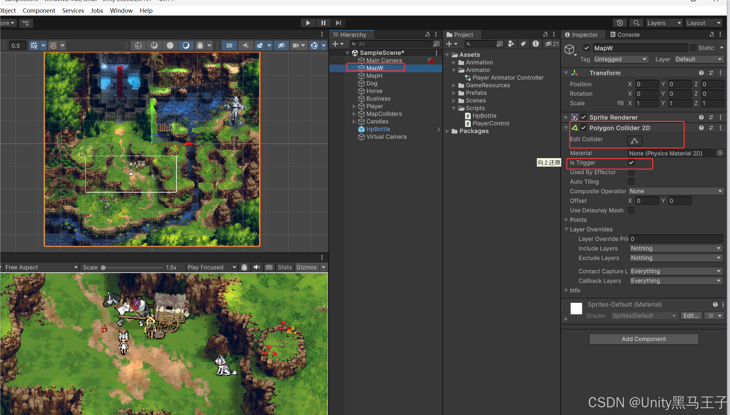Click the Pause button icon
This screenshot has height=415, width=730.
pos(323,23)
